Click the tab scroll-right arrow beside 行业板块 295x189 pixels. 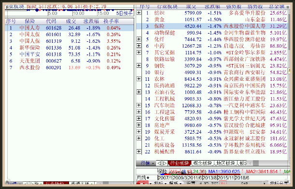pyautogui.click(x=165, y=163)
